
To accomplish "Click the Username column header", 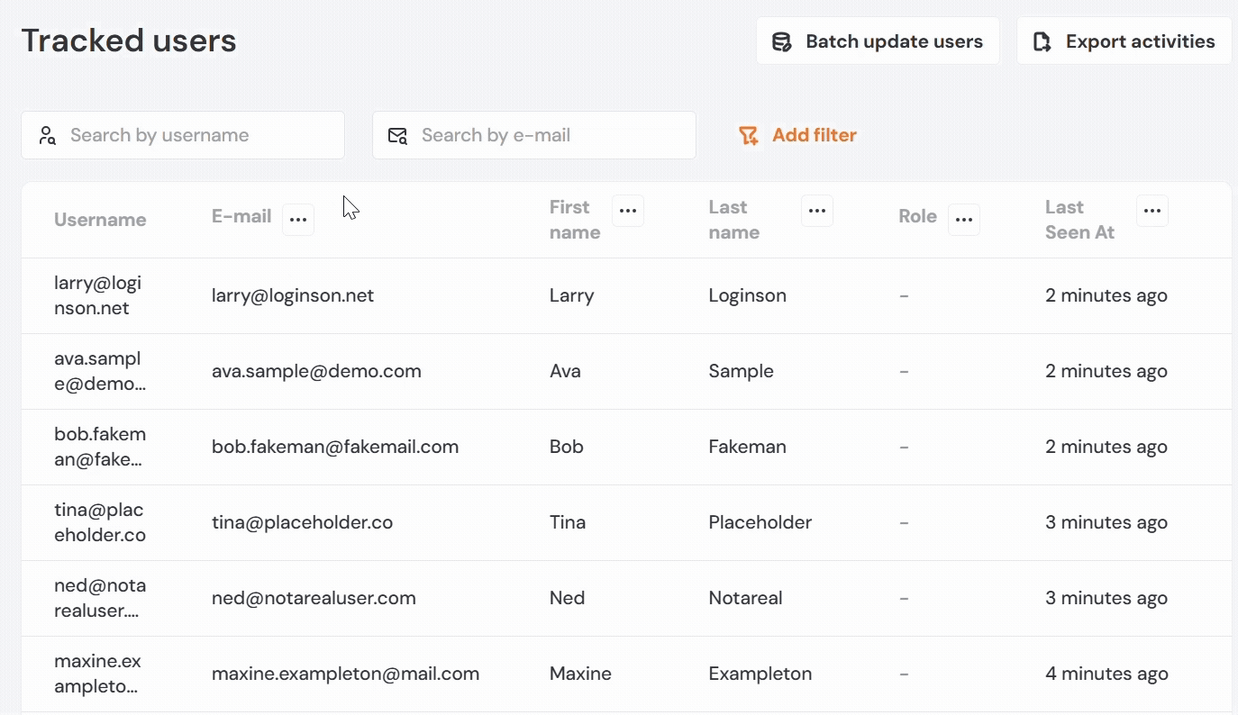I will [x=100, y=220].
